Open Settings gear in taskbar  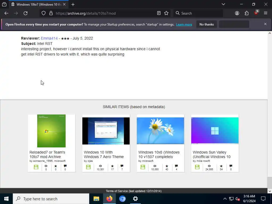135,199
